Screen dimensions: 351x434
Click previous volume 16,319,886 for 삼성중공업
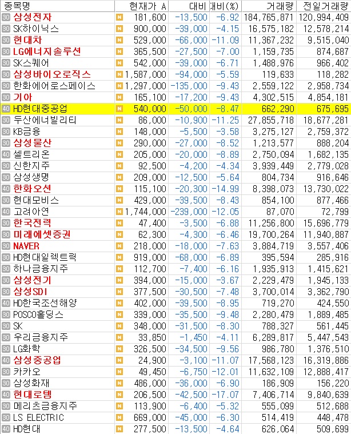pyautogui.click(x=326, y=360)
